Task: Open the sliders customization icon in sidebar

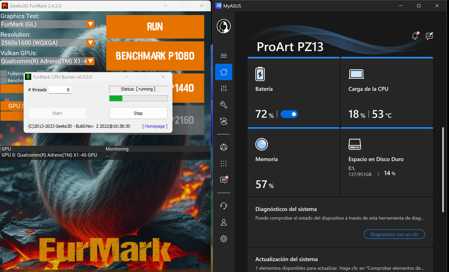Action: pyautogui.click(x=224, y=88)
